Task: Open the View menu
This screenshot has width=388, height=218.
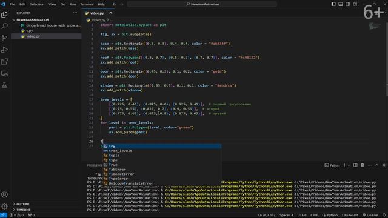Action: point(52,4)
